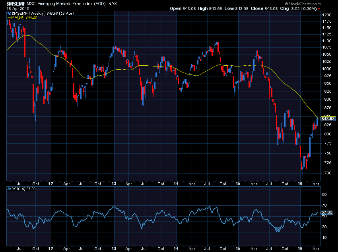Click the 70 level label on the RSI axis
338x252 pixels.
pyautogui.click(x=324, y=205)
